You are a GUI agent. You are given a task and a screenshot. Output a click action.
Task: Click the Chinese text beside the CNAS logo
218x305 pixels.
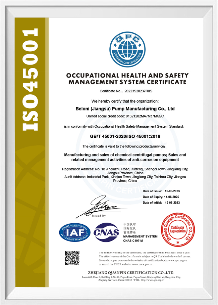tap(130, 228)
